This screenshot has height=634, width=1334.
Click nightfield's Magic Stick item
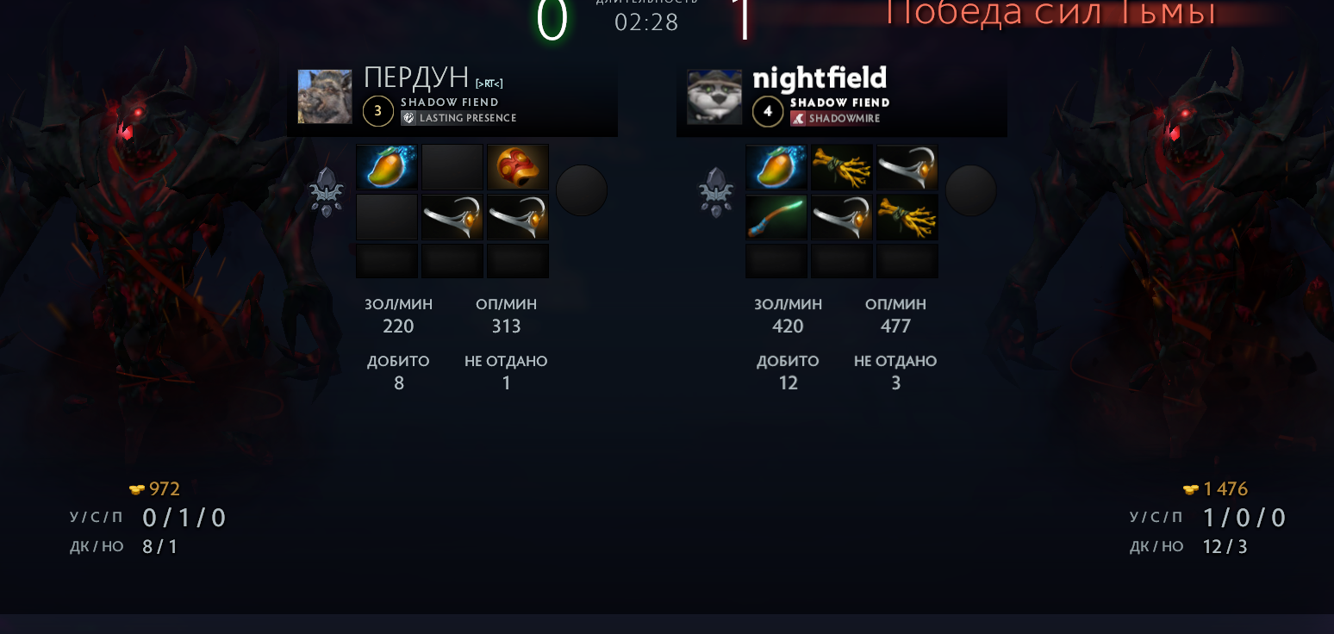(x=776, y=217)
